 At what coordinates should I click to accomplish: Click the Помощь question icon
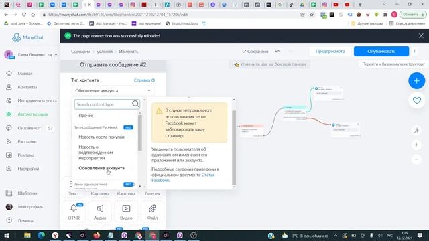tap(9, 220)
